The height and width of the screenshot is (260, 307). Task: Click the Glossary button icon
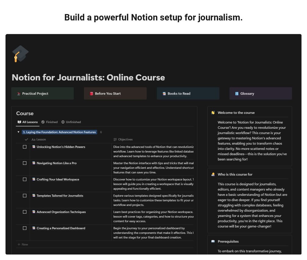click(x=237, y=94)
